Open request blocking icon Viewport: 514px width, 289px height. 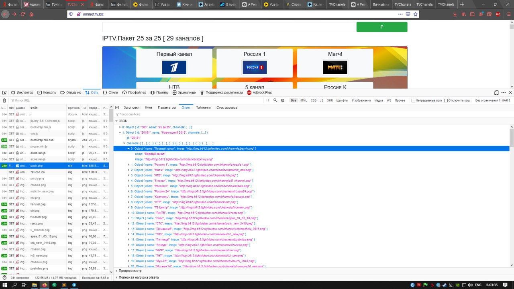click(283, 100)
